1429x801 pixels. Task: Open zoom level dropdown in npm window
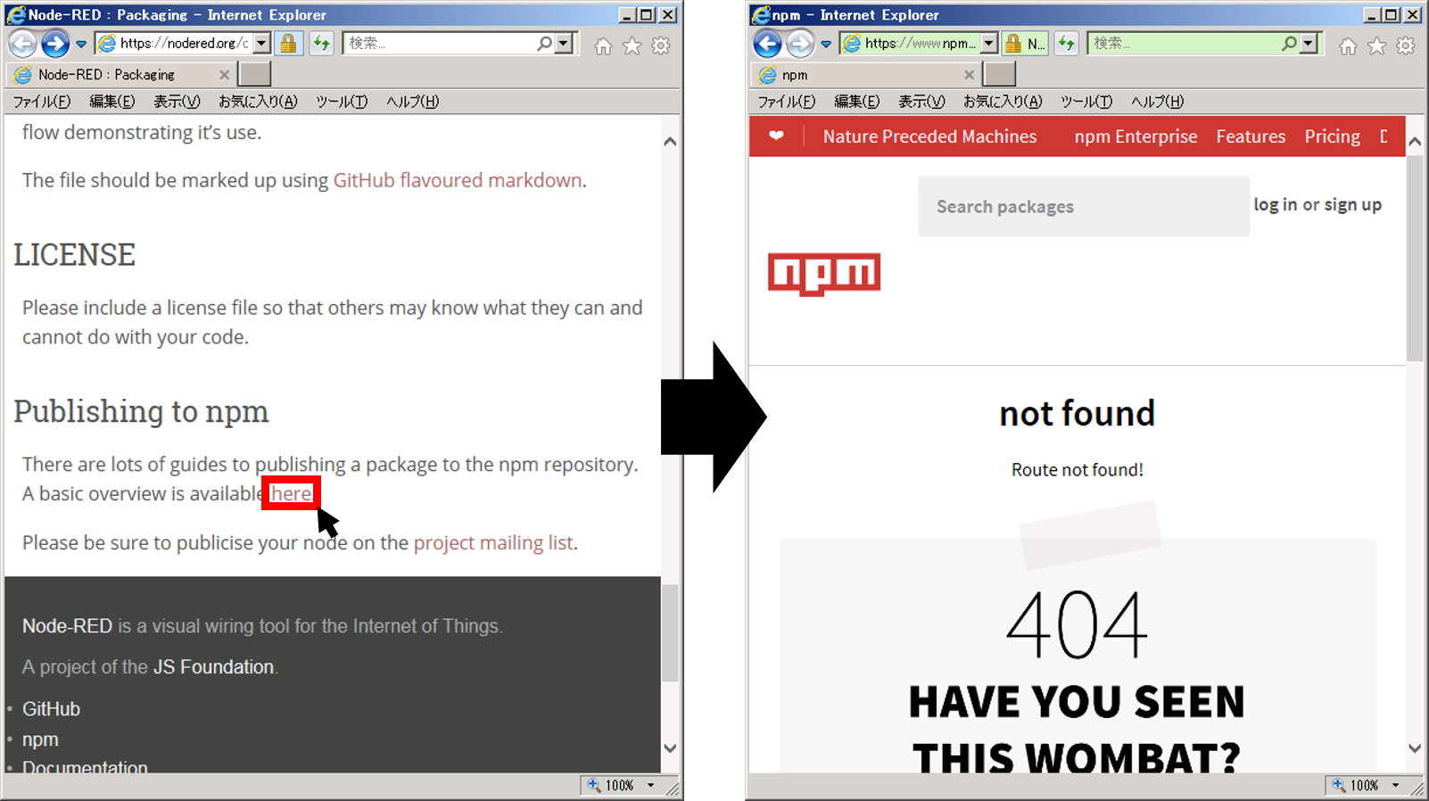pos(1396,786)
